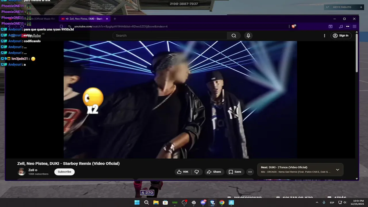Open File Explorer from taskbar
This screenshot has height=207, width=368.
[156, 202]
